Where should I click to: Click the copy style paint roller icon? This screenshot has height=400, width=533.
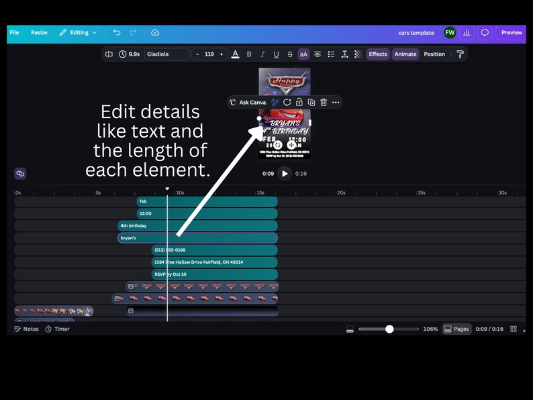[x=460, y=54]
